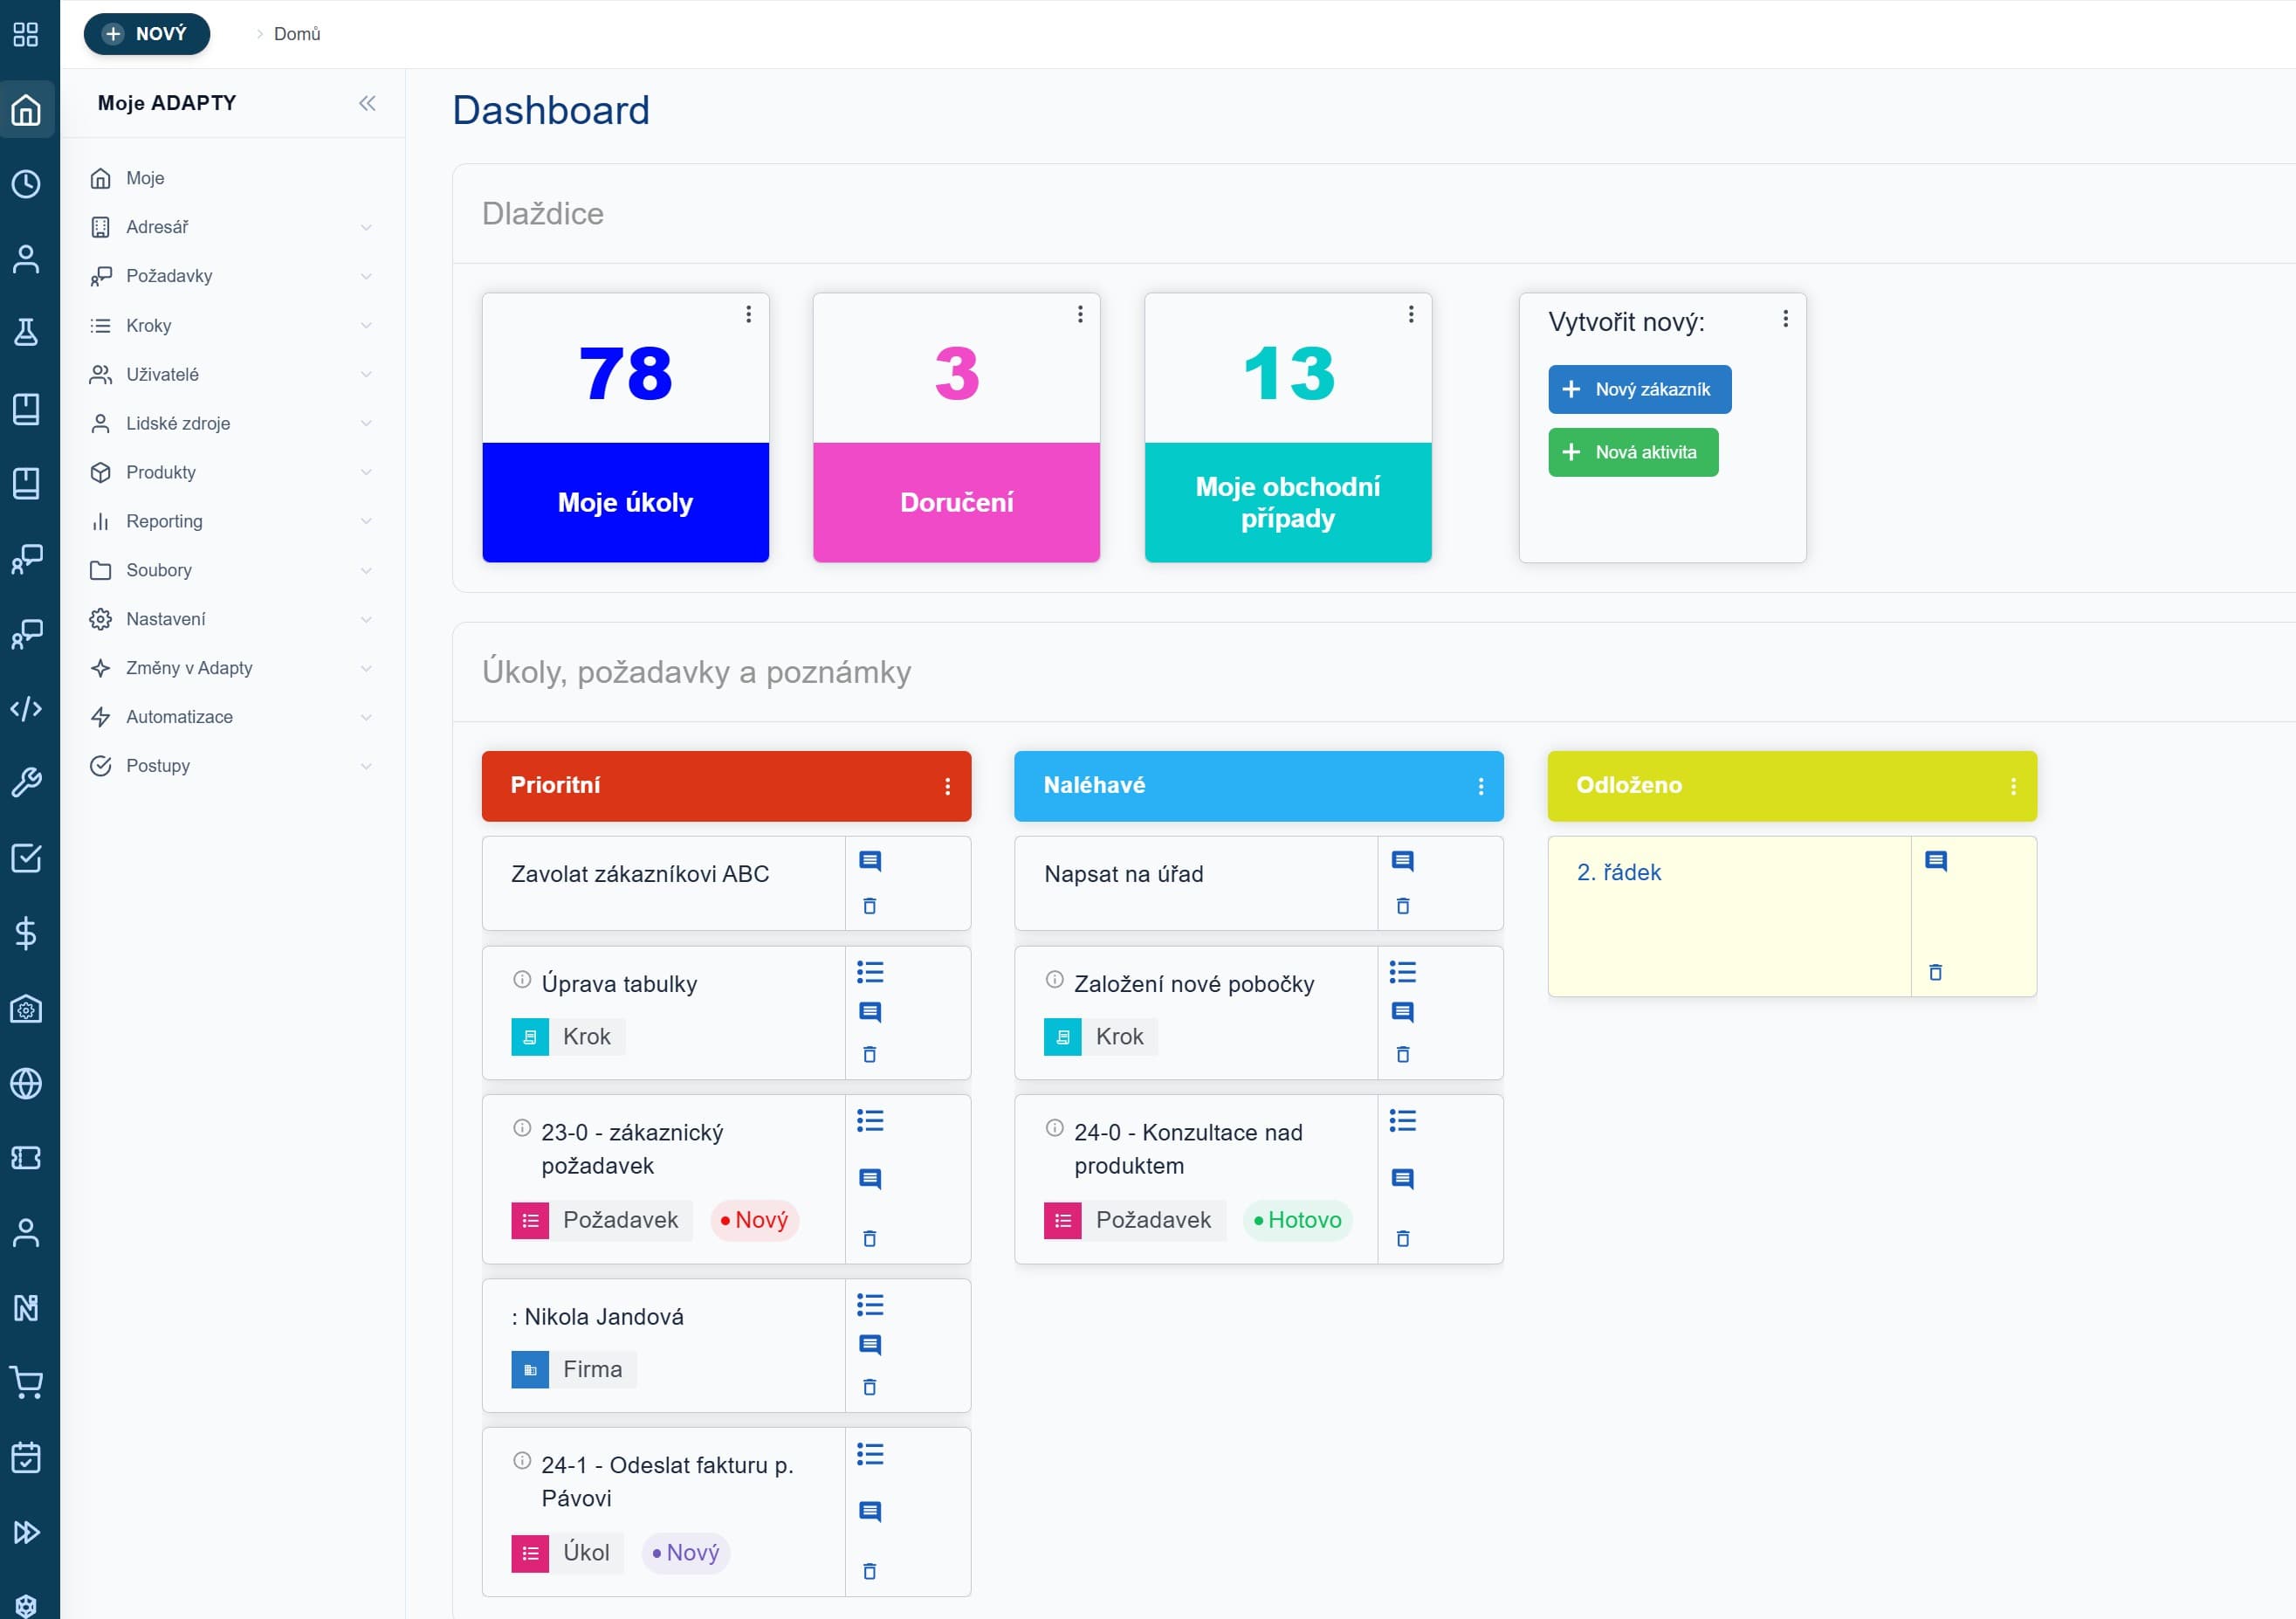This screenshot has height=1619, width=2296.
Task: Click the Nová aktivita button
Action: [x=1633, y=452]
